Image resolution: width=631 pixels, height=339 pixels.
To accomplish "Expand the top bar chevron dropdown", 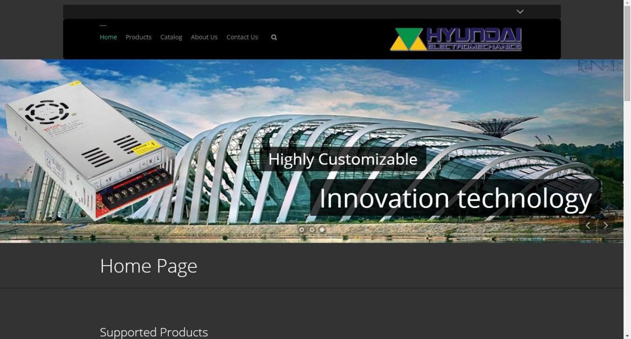I will click(520, 12).
